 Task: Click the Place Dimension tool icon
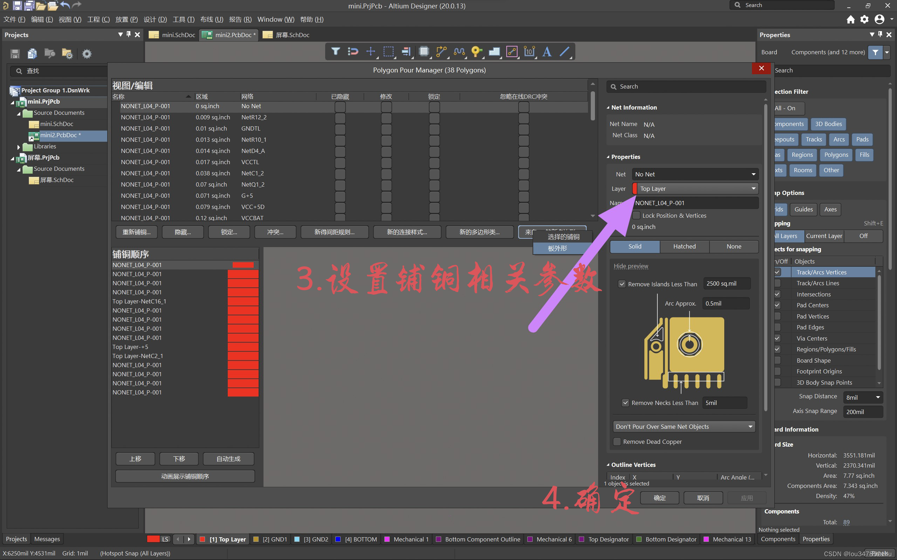(529, 51)
